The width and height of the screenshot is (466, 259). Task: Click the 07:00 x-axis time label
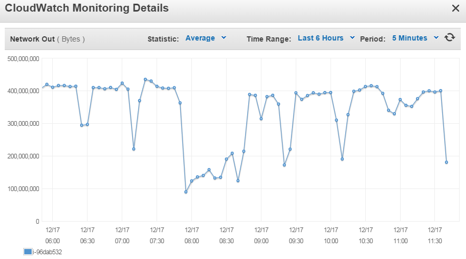(122, 241)
